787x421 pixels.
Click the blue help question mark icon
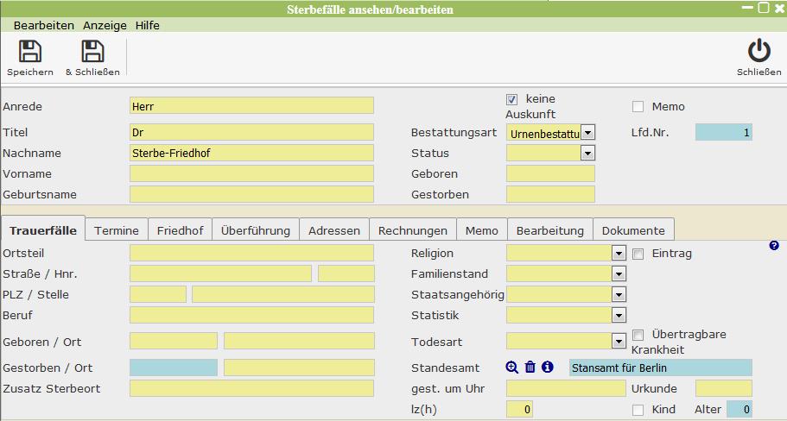tap(774, 246)
